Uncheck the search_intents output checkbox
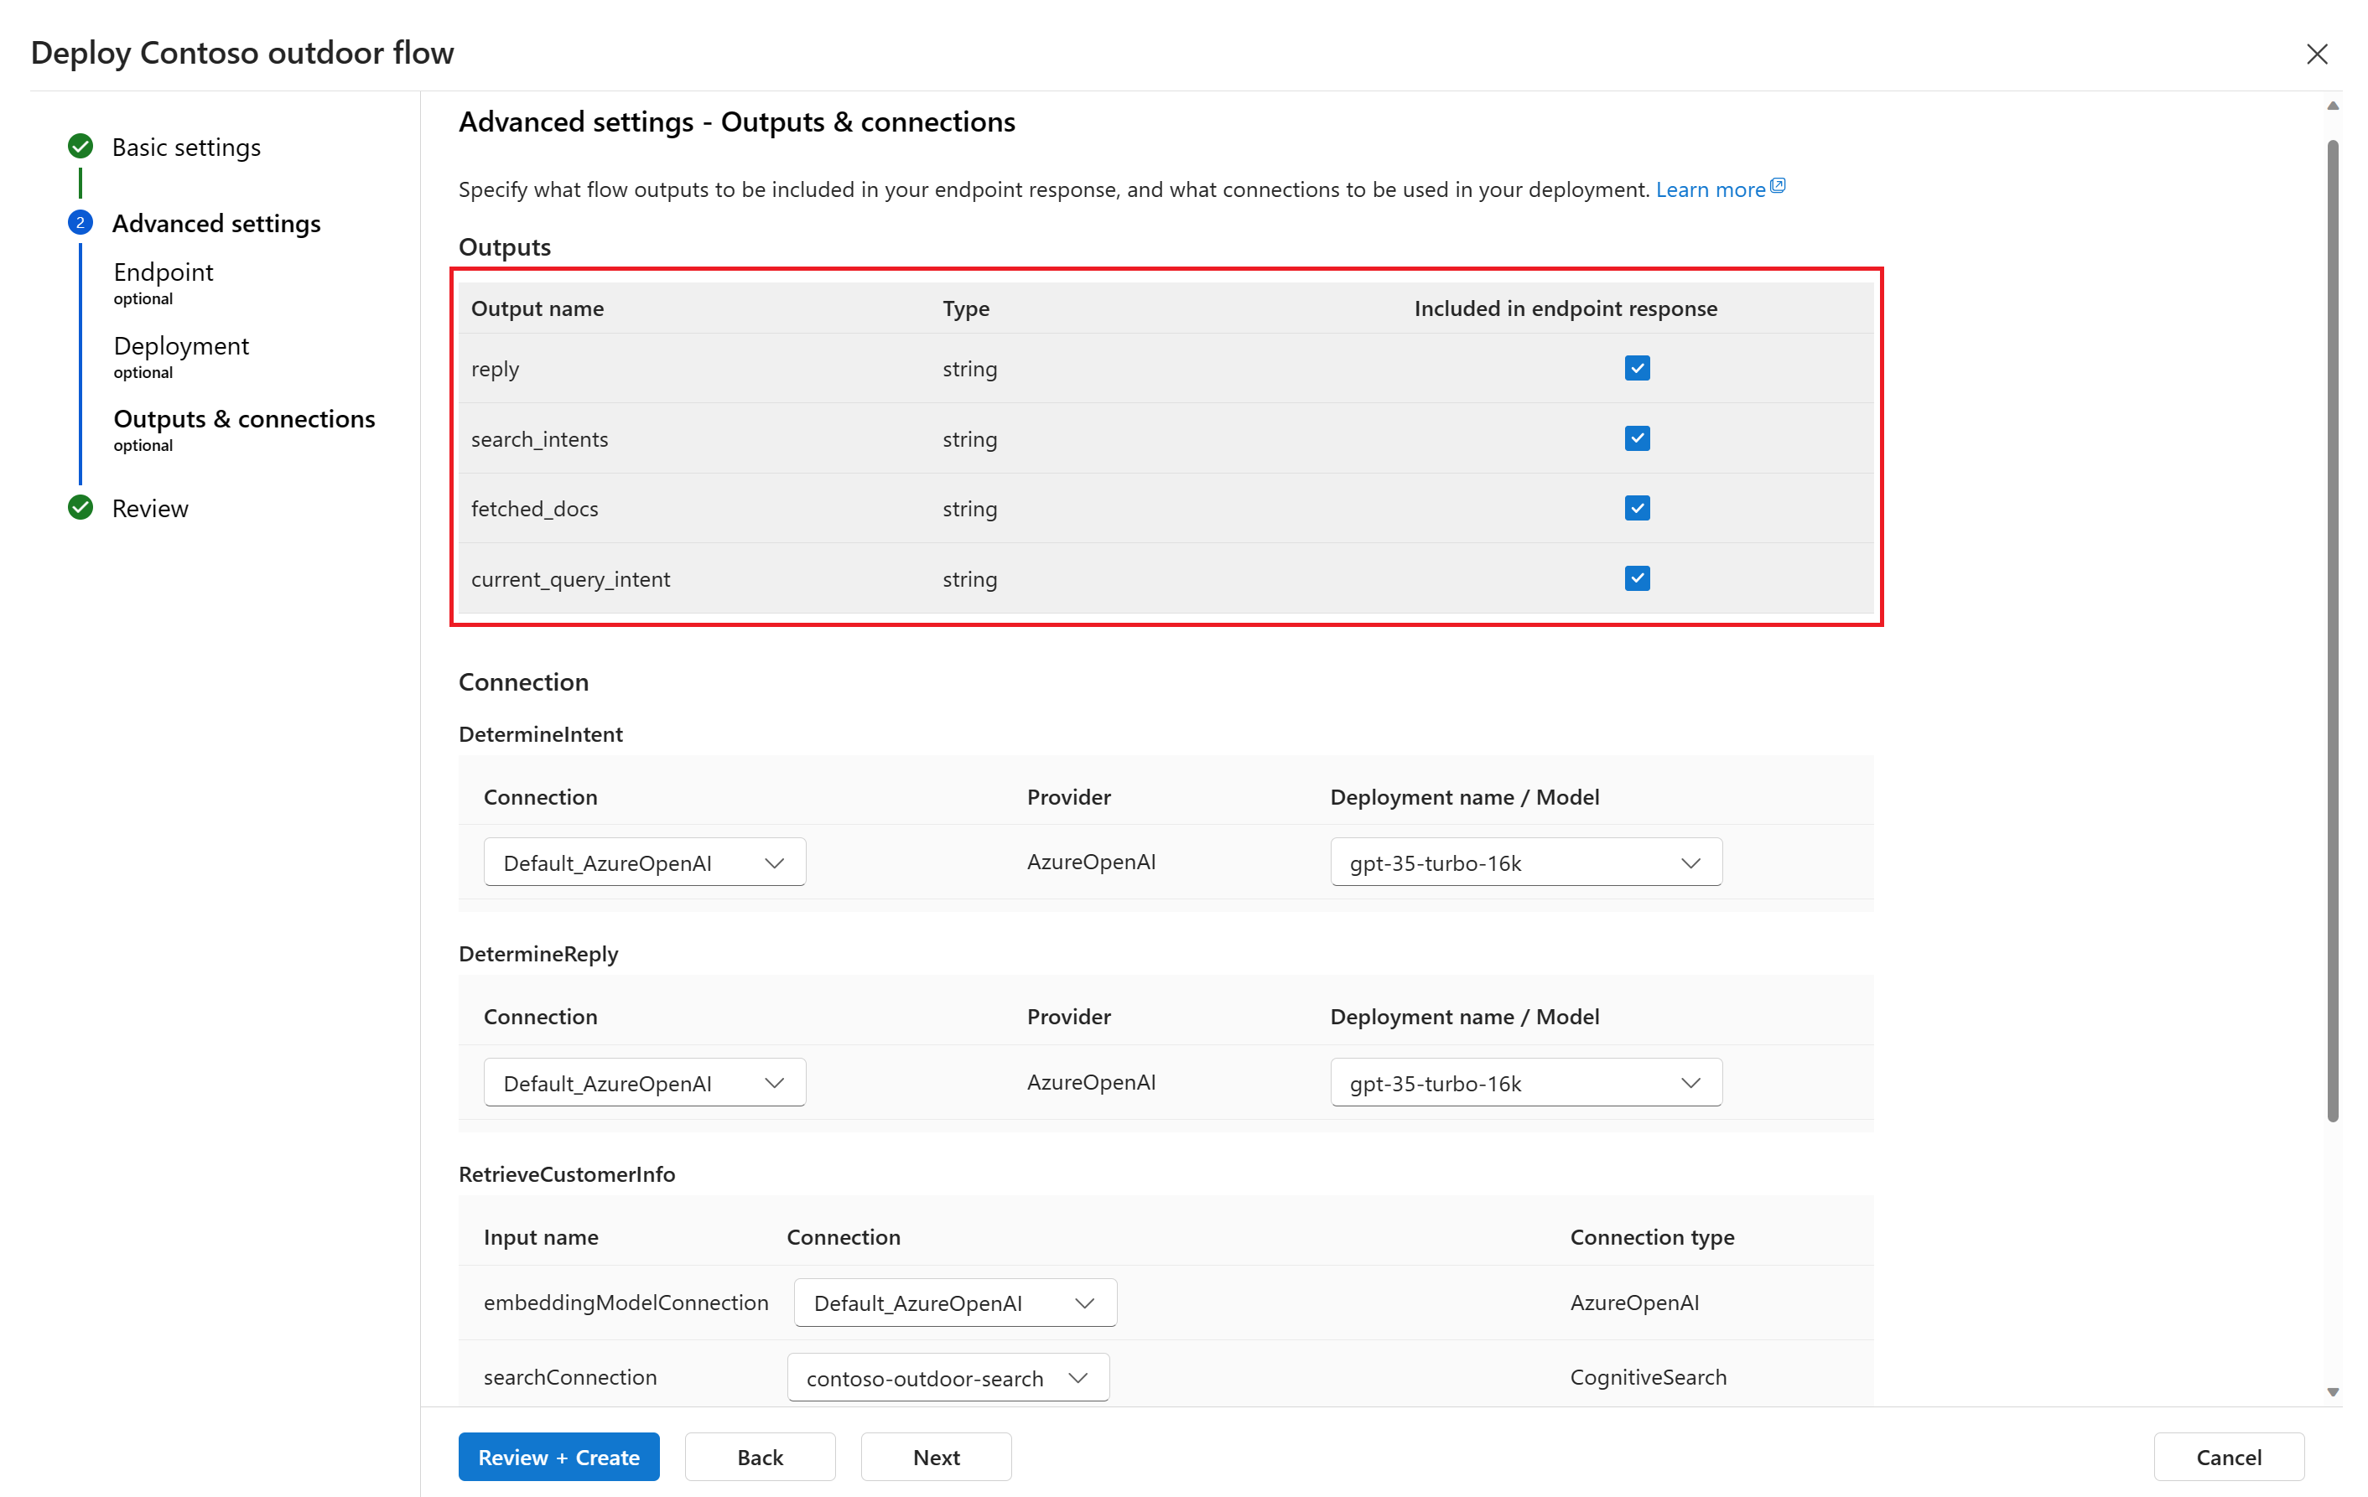 (x=1636, y=438)
